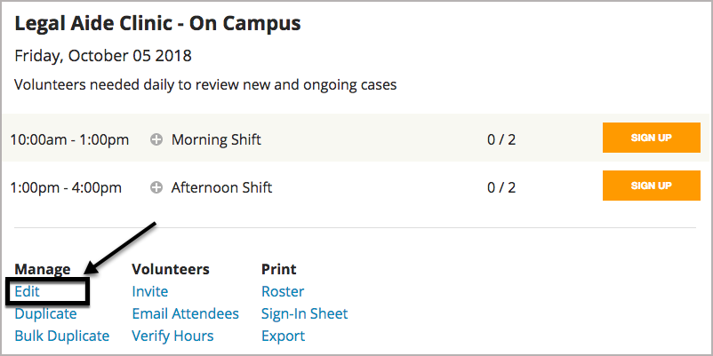
Task: Email Attendees of this event
Action: [185, 313]
